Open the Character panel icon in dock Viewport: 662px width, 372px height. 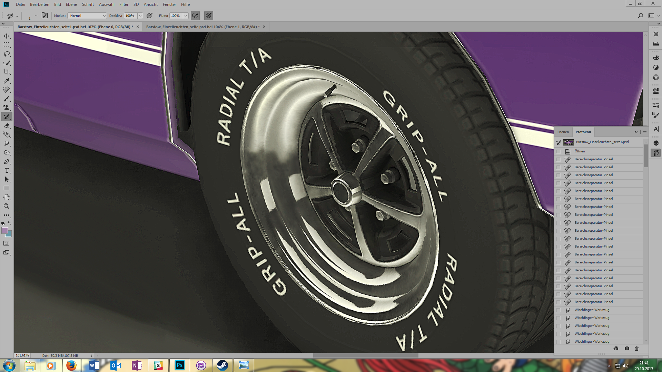click(x=656, y=129)
